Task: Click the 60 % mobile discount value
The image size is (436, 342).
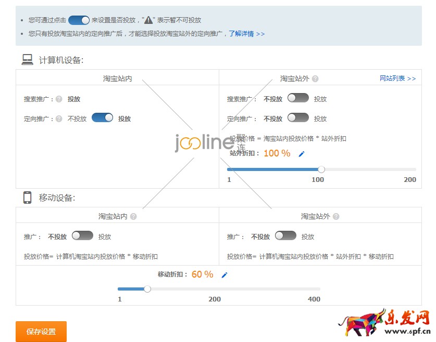Action: tap(202, 274)
